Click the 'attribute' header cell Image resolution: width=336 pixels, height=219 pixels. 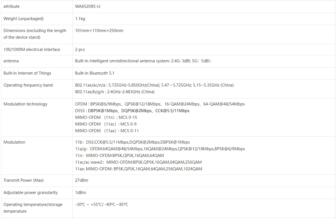tap(11, 6)
